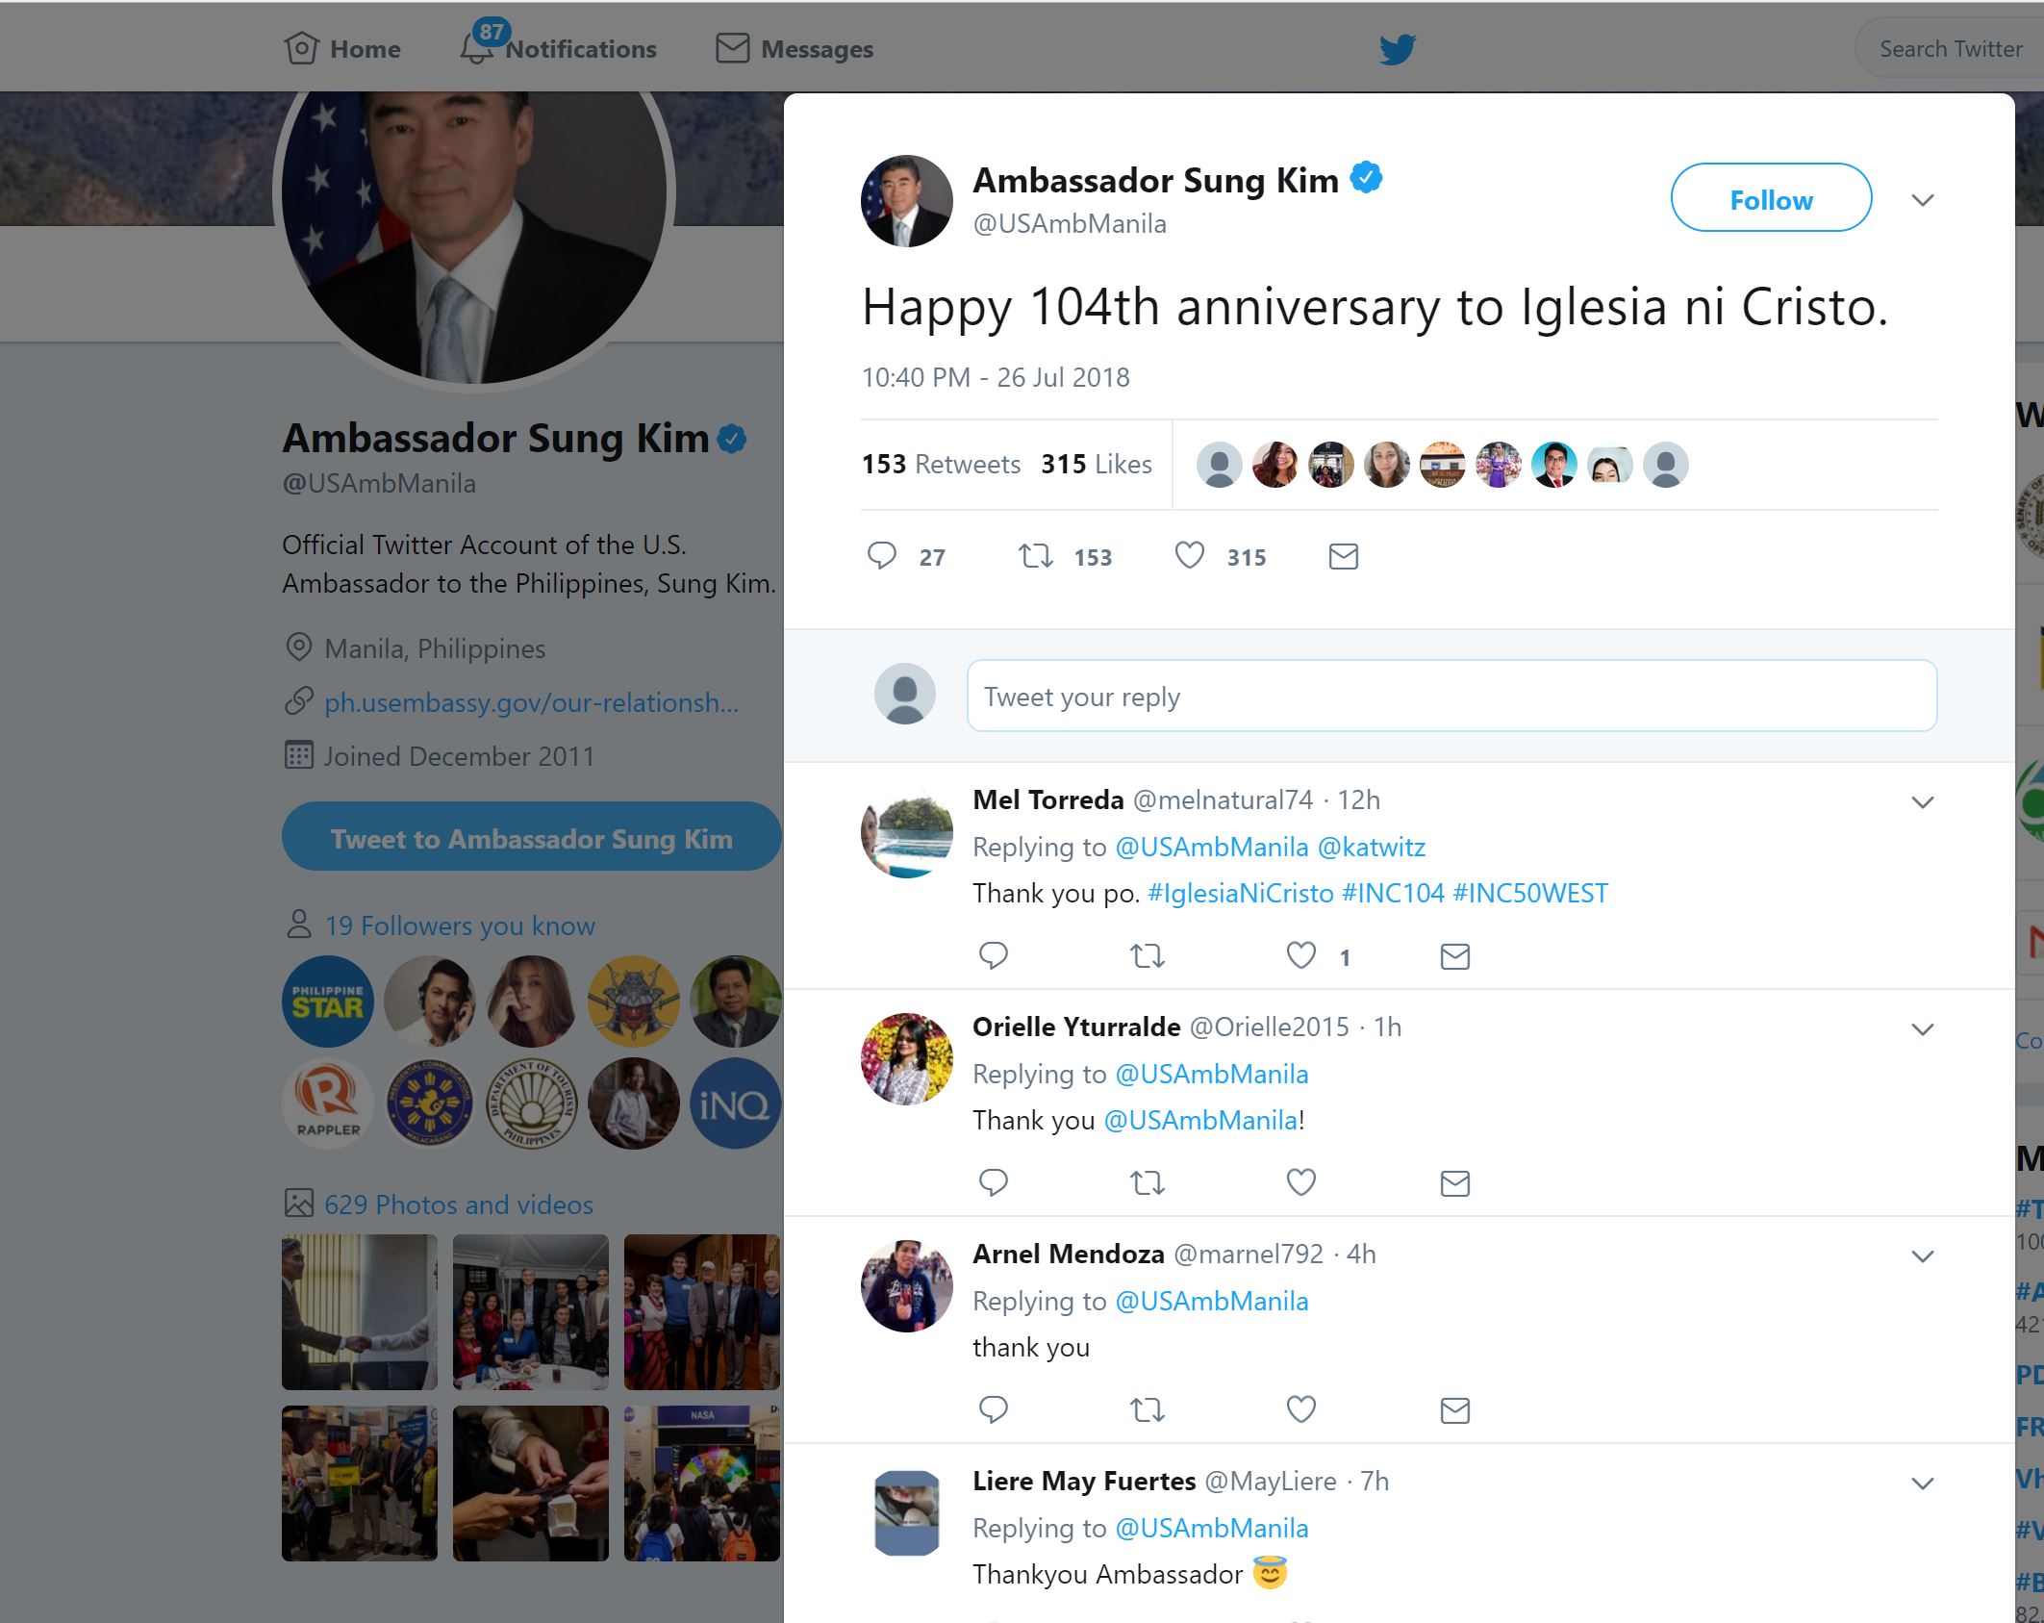Screen dimensions: 2044x1623
Task: Reply to the main tweet via comment icon
Action: (882, 556)
